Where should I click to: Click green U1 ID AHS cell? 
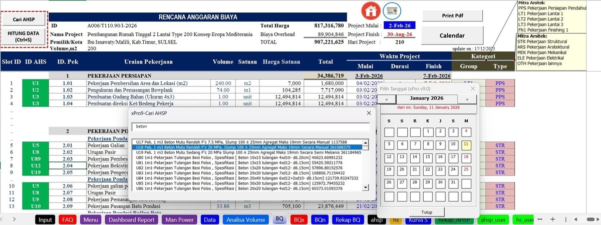click(x=36, y=83)
